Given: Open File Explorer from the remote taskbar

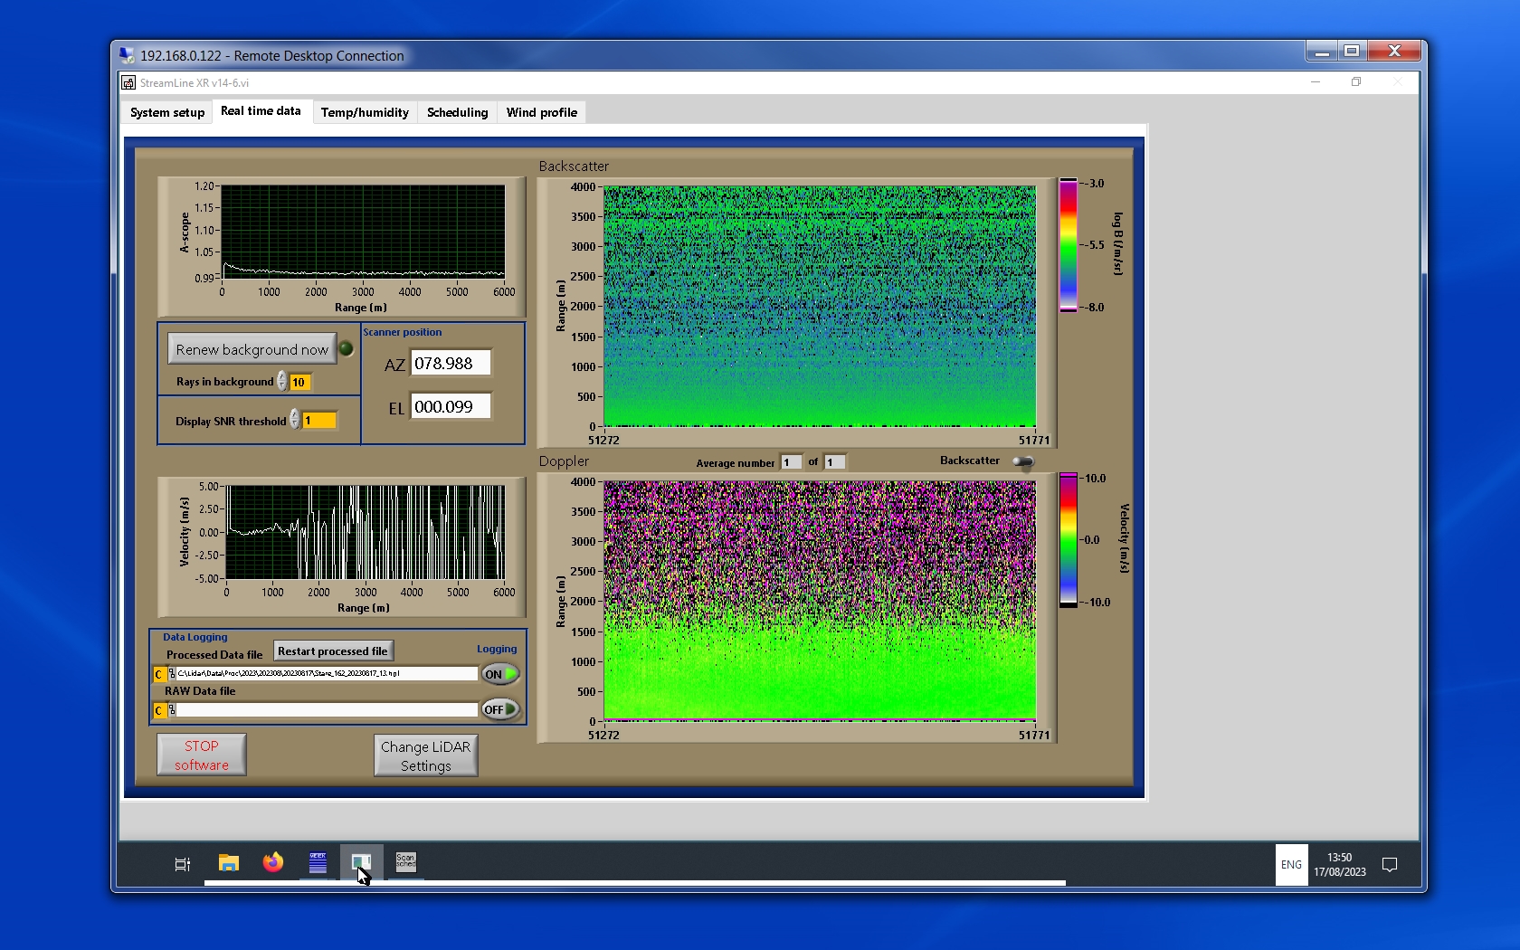Looking at the screenshot, I should (x=229, y=863).
